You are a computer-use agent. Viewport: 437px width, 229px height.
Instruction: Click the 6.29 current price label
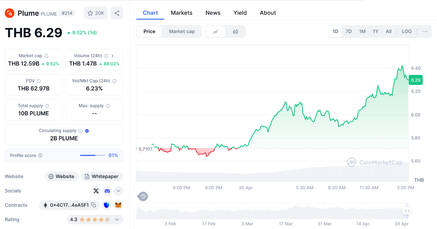tap(416, 80)
